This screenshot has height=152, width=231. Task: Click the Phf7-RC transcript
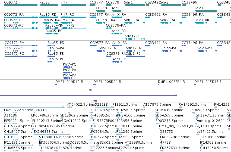73,17
